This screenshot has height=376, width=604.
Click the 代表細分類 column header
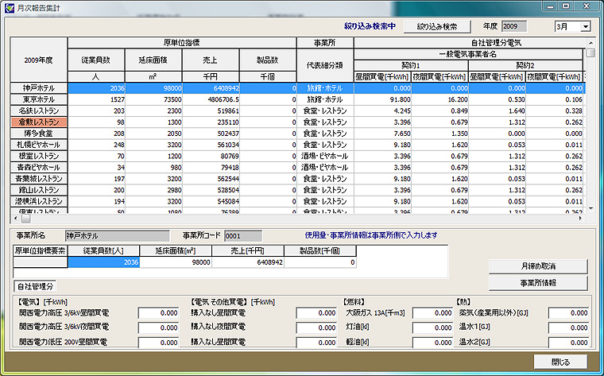[325, 65]
